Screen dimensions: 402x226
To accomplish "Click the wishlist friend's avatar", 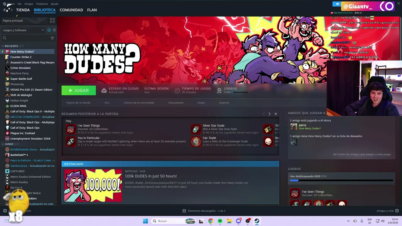I will [294, 143].
